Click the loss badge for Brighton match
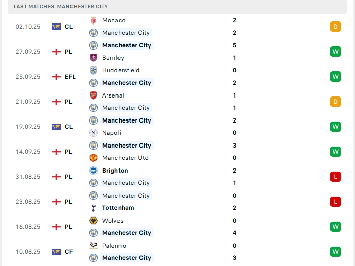355x266 pixels. (335, 177)
